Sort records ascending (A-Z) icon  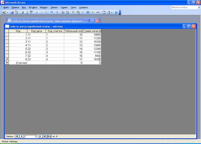tap(63, 12)
